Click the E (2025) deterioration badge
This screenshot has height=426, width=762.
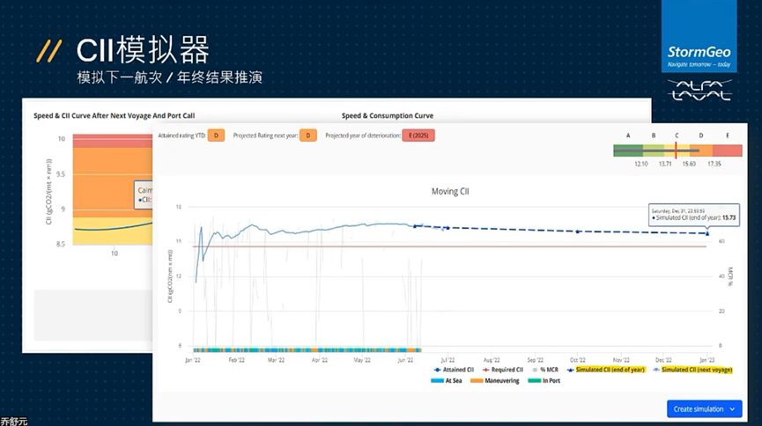tap(418, 136)
